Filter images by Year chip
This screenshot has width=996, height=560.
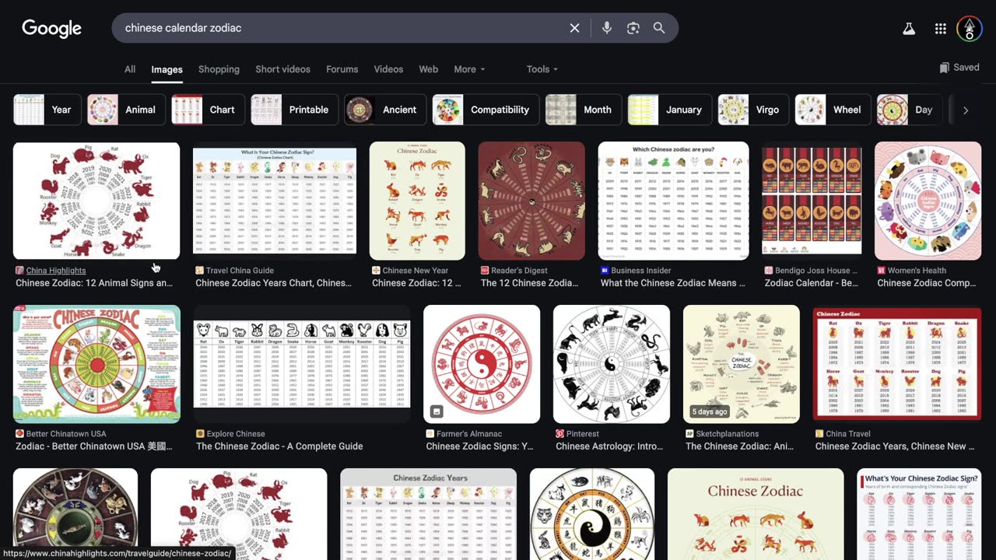pos(47,110)
